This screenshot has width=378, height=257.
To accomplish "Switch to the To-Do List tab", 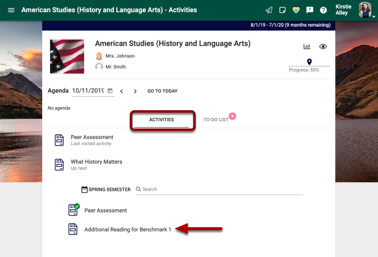I will 216,120.
